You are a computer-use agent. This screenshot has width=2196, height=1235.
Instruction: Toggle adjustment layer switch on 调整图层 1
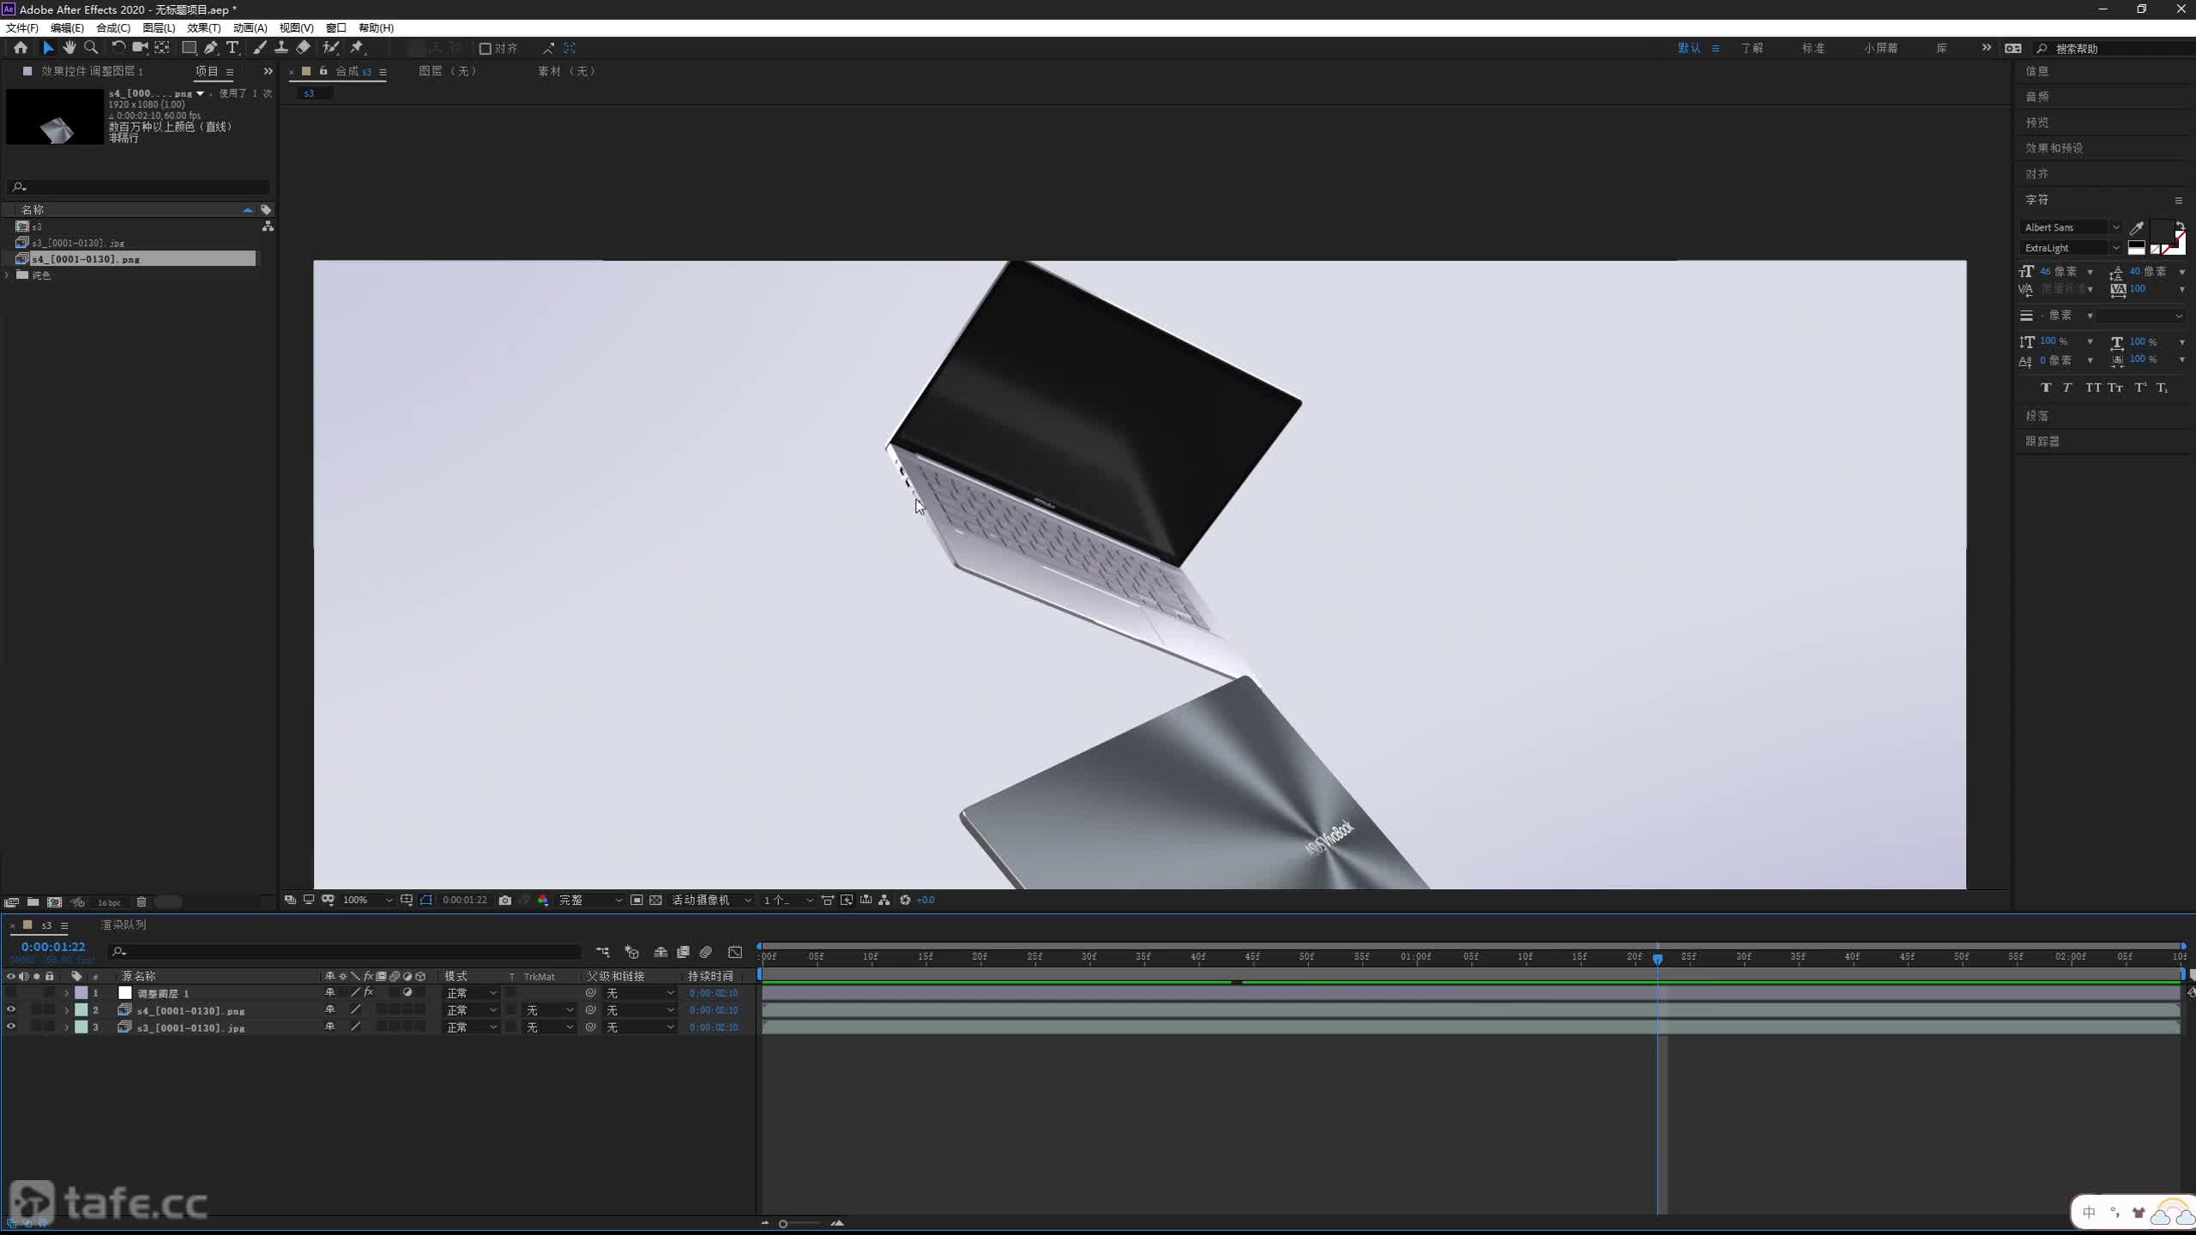coord(407,992)
